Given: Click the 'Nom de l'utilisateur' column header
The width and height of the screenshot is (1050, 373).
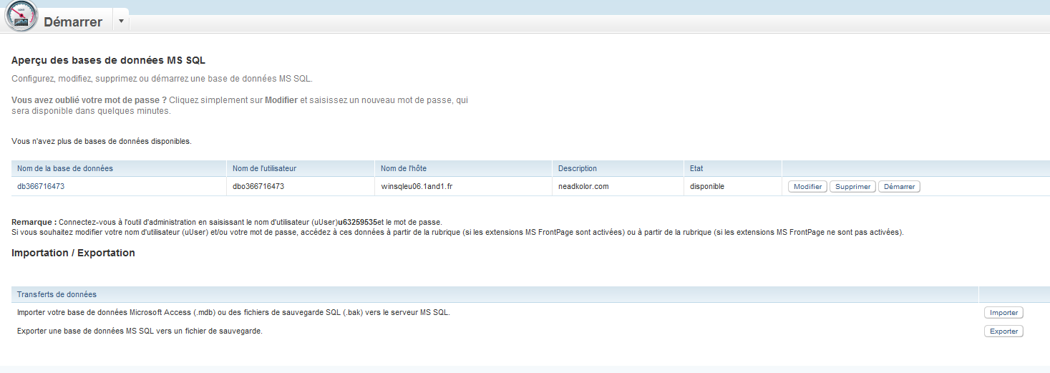Looking at the screenshot, I should (264, 168).
